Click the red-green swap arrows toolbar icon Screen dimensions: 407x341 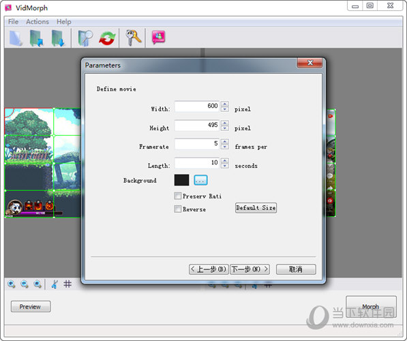tap(107, 38)
